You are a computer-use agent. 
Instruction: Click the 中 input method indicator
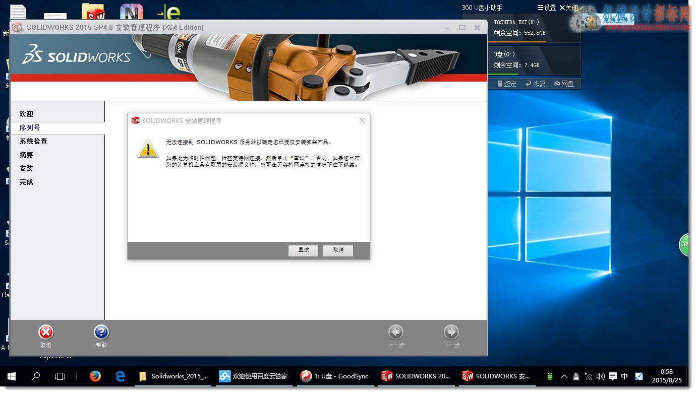click(625, 376)
